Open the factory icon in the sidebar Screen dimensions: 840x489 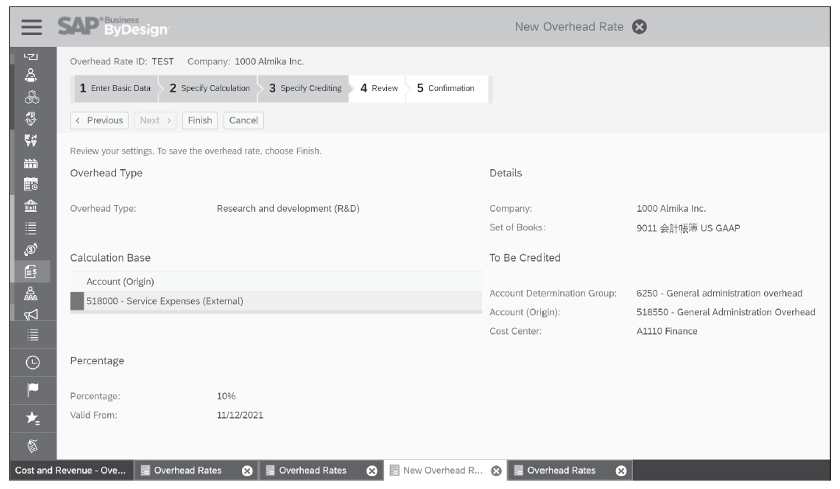32,163
